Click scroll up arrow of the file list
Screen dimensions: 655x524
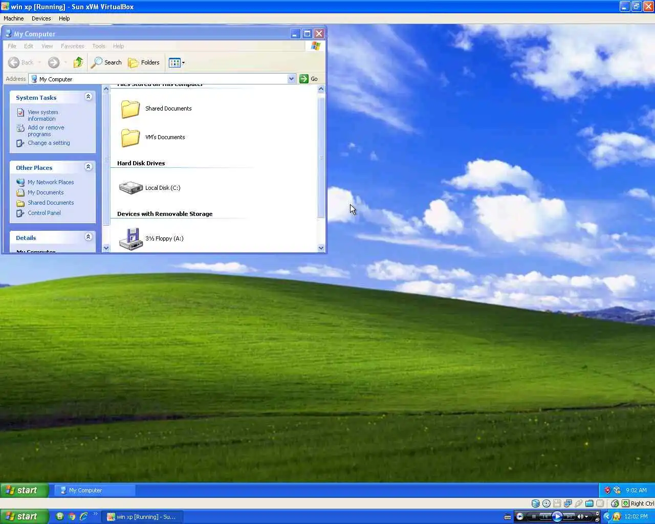[x=321, y=89]
